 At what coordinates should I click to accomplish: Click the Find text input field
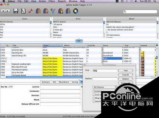[105, 70]
